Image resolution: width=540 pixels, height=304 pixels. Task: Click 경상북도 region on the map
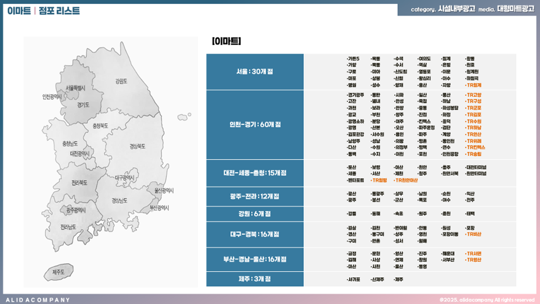point(137,146)
